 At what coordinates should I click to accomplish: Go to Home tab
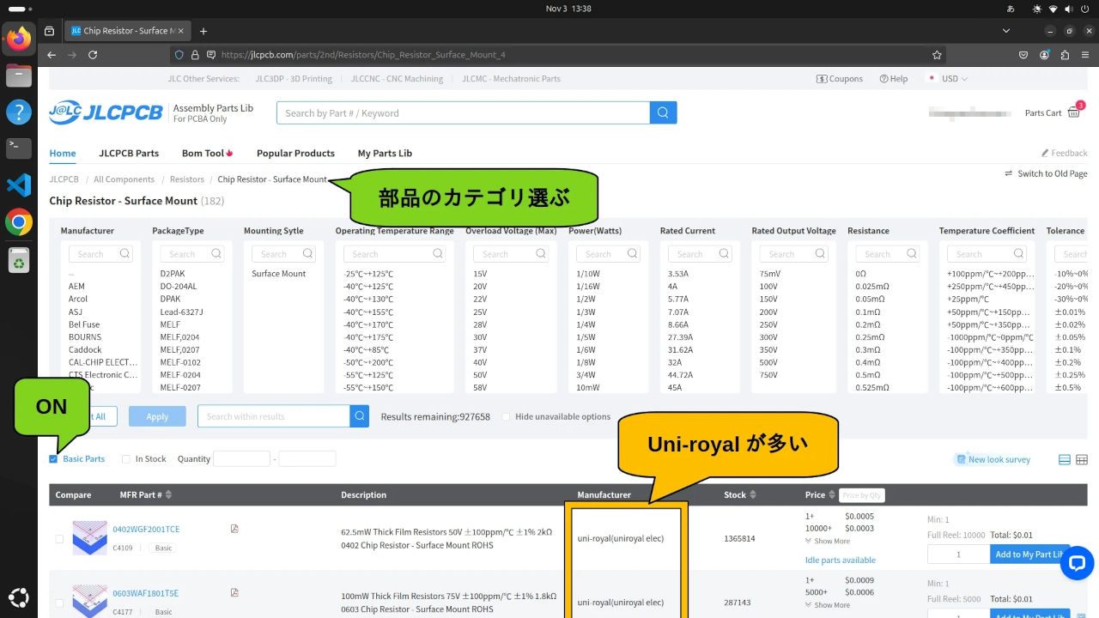[63, 153]
